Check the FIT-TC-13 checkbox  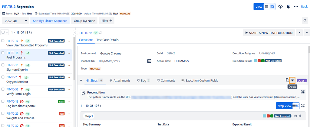point(3,101)
